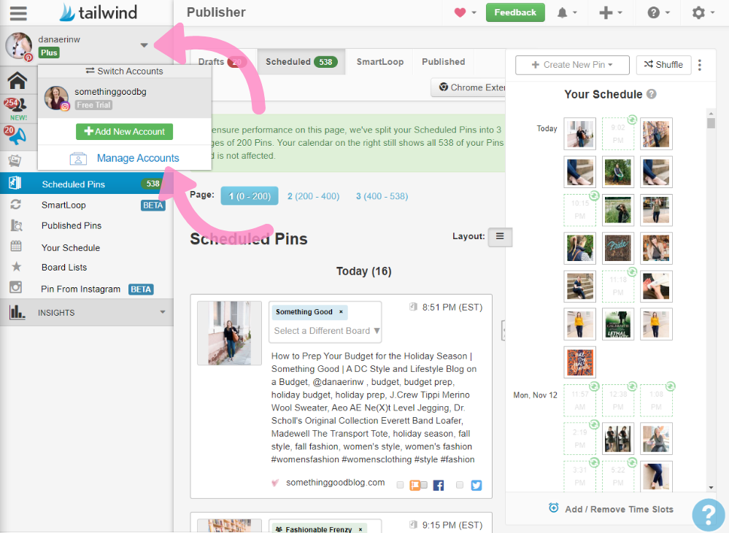Select page 1 (0 - 200) button

point(249,196)
